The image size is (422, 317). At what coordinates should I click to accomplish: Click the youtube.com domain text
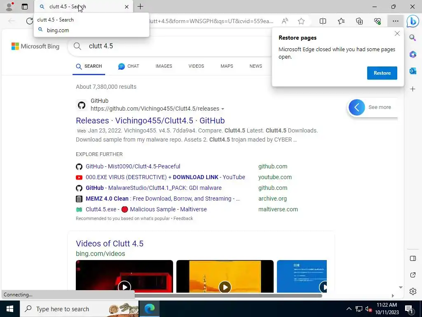pyautogui.click(x=275, y=177)
